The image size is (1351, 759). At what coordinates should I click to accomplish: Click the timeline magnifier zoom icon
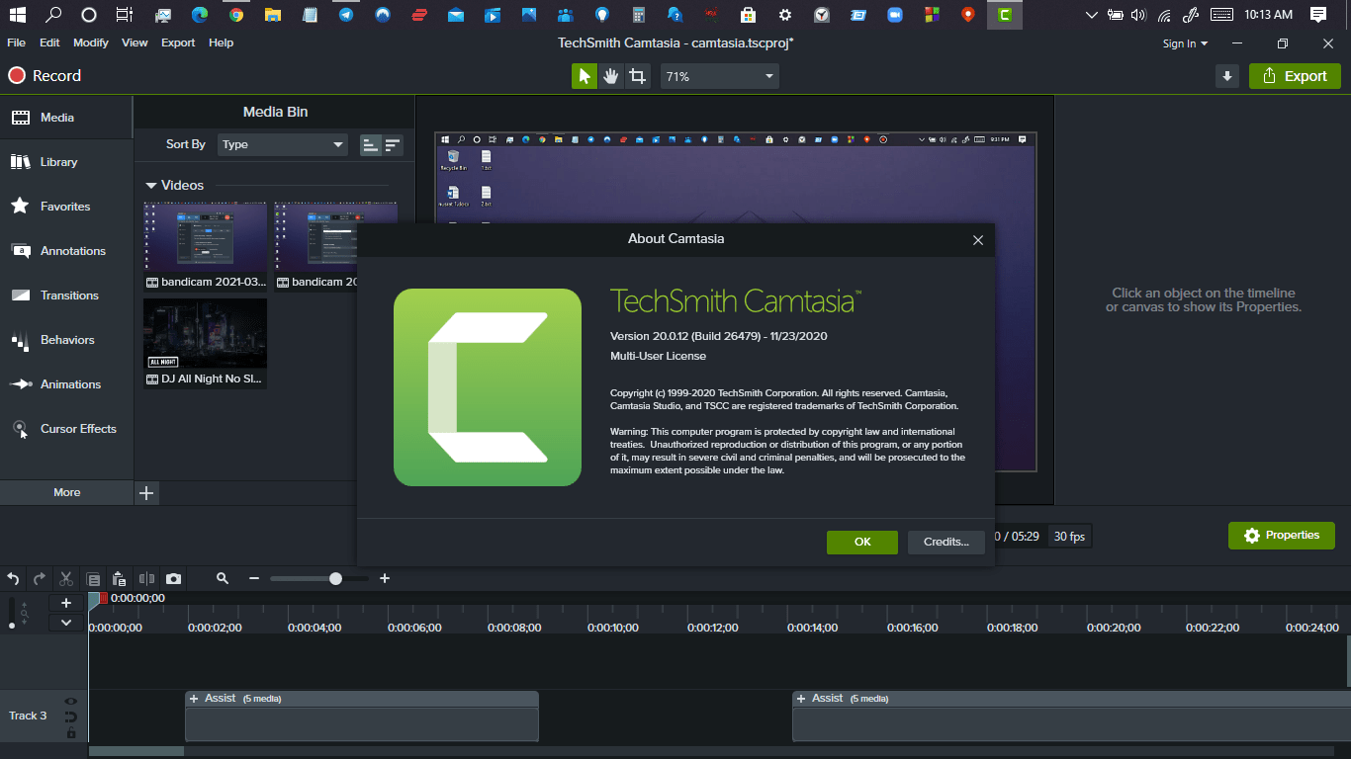point(223,579)
